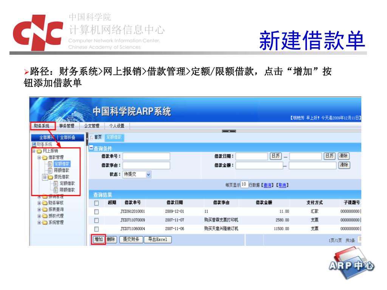Collapse the 查询条件 section with minus icon
This screenshot has width=387, height=290.
pos(91,148)
